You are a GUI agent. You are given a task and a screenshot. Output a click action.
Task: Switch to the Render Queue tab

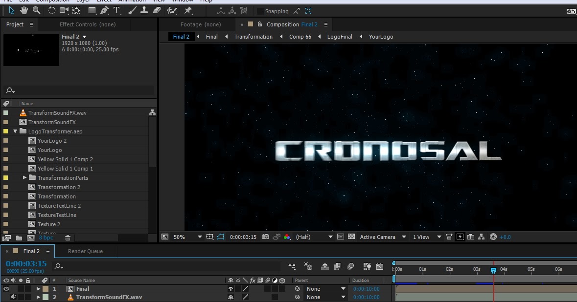[x=85, y=251]
